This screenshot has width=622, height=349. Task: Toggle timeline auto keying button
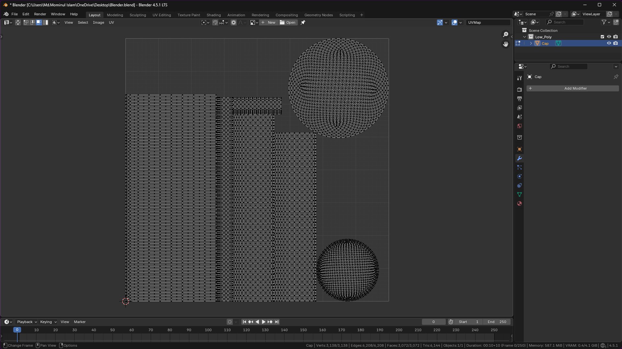pos(230,322)
